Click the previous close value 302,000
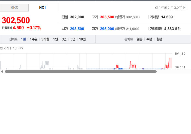The image size is (191, 134). tap(77, 17)
